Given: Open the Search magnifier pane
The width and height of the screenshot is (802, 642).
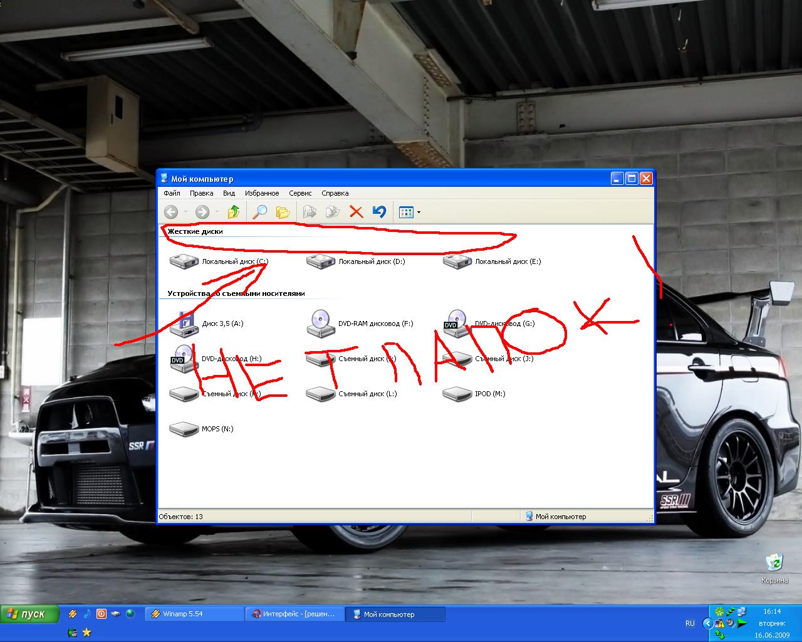Looking at the screenshot, I should click(259, 212).
